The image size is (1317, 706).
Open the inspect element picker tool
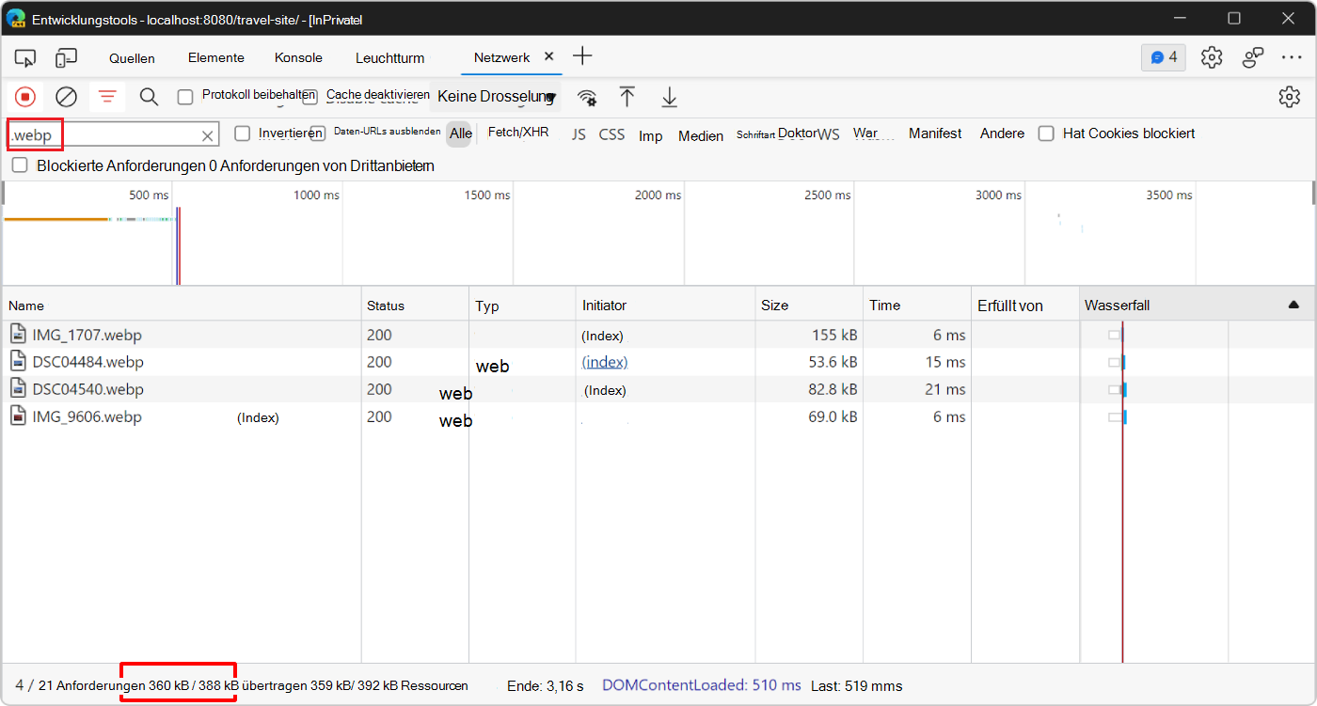[25, 58]
